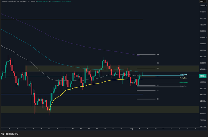
Task: Click the S1 pivot label
Action: pyautogui.click(x=158, y=85)
